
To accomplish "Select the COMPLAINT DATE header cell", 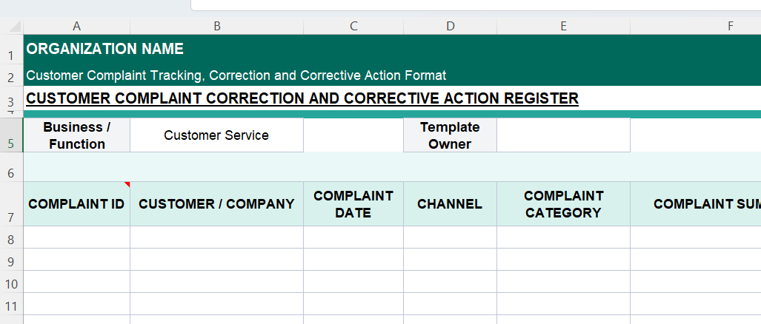I will click(x=353, y=204).
